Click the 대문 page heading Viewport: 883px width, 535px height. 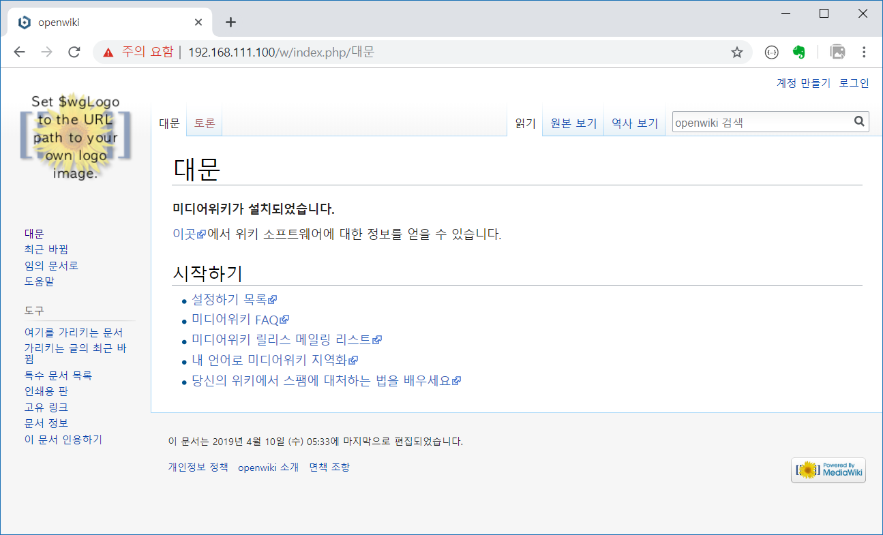pyautogui.click(x=196, y=170)
